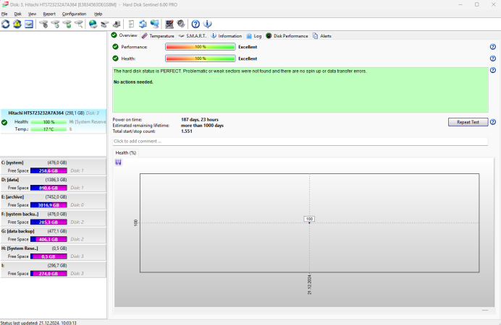Click the monitor with pen configuration icon
This screenshot has width=501, height=325.
point(169,24)
